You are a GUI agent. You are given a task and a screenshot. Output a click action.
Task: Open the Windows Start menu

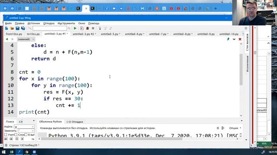coord(3,152)
